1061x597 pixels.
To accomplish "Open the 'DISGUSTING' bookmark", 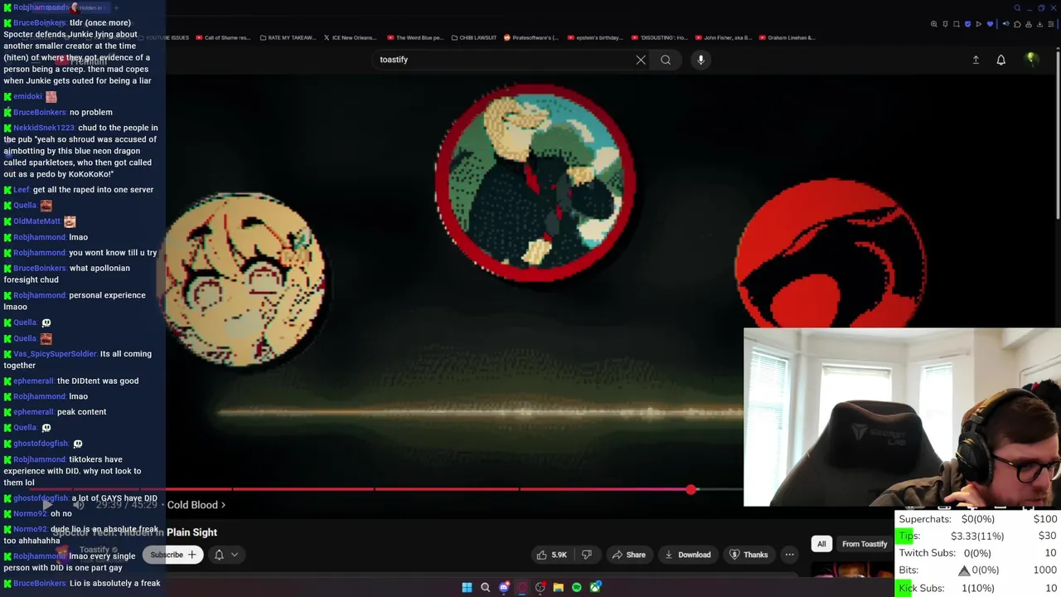I will coord(660,37).
